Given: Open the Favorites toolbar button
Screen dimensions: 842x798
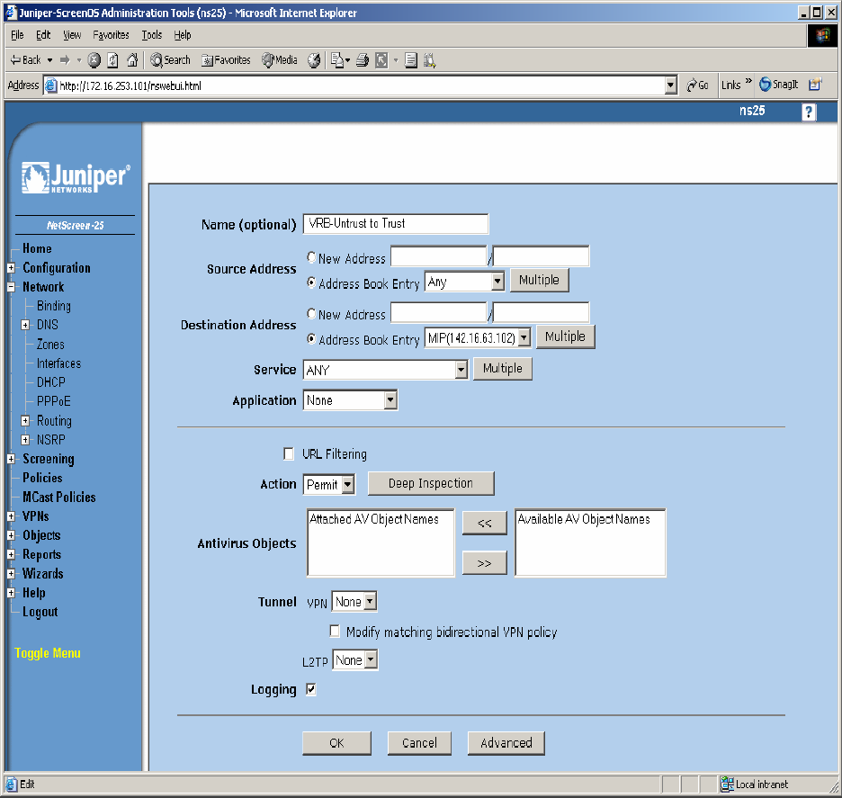Looking at the screenshot, I should [x=226, y=59].
